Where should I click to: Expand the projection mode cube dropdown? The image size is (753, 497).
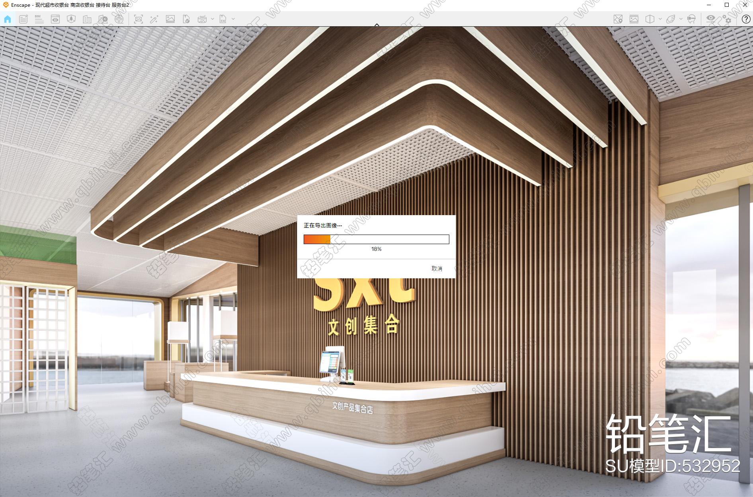[x=660, y=19]
